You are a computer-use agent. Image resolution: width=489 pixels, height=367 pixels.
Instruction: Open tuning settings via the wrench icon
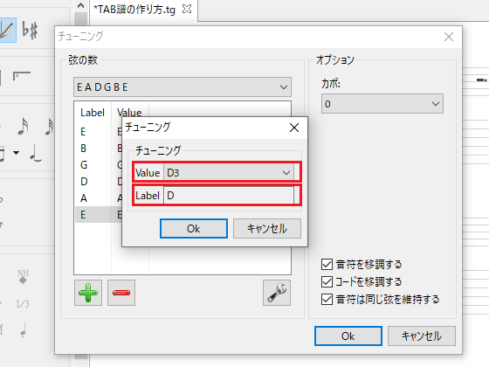pyautogui.click(x=277, y=293)
